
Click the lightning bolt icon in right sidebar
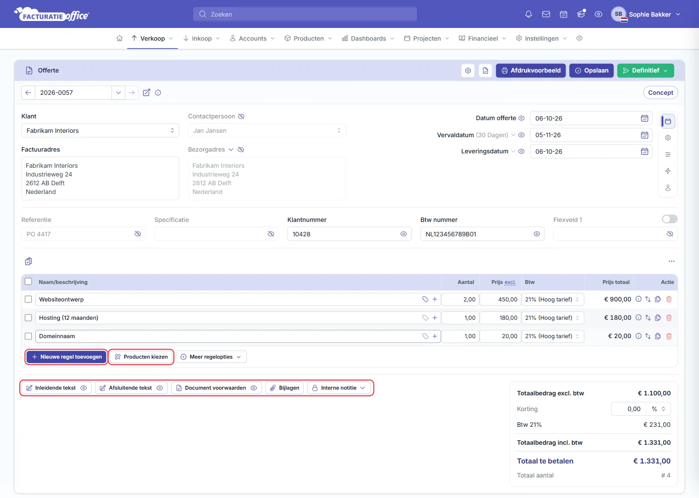point(668,171)
